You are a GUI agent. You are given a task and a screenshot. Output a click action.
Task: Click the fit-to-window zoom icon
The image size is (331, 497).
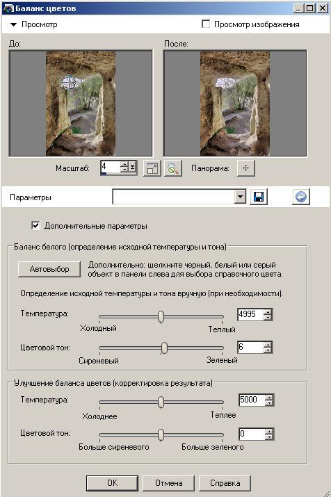pos(152,168)
